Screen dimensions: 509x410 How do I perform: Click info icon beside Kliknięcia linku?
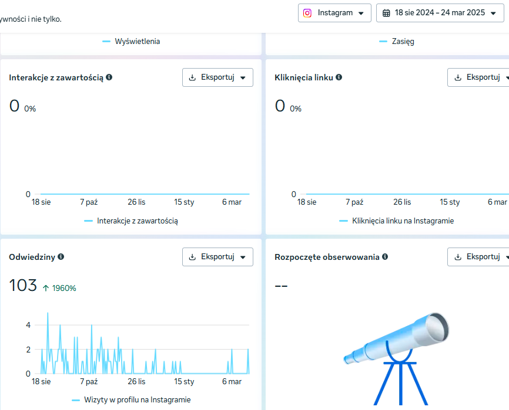(339, 77)
